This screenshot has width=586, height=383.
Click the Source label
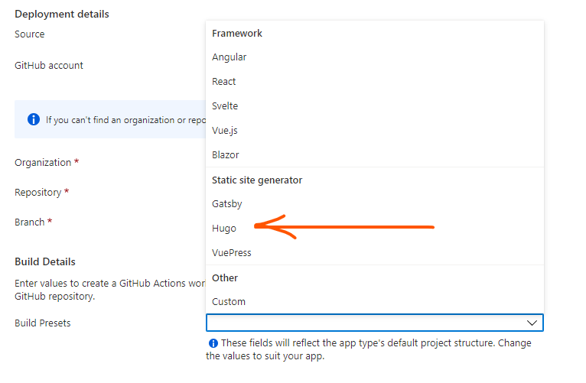tap(30, 34)
